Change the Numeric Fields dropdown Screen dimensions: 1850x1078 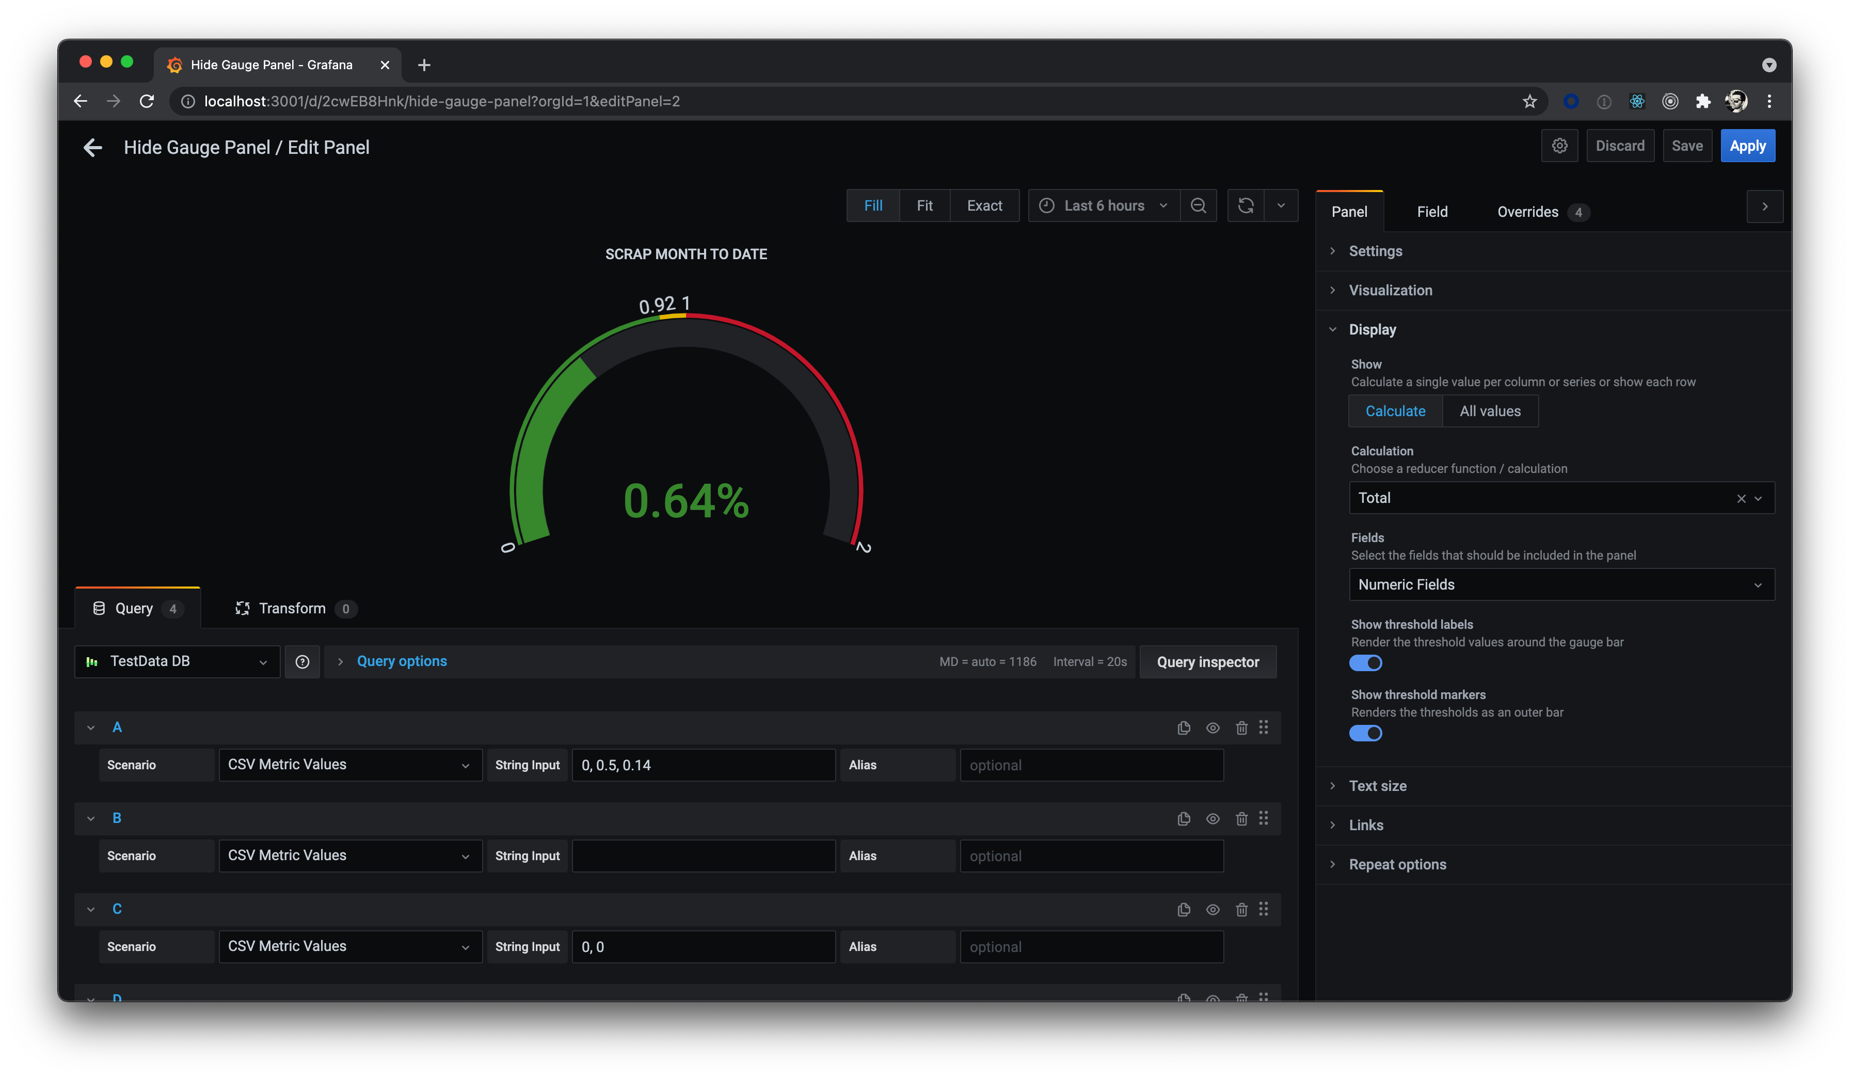point(1561,584)
